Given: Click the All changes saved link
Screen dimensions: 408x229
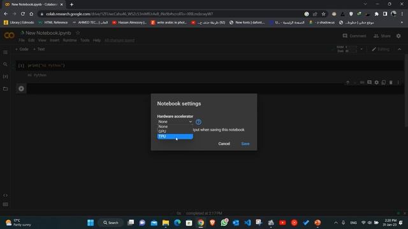Looking at the screenshot, I should point(119,40).
